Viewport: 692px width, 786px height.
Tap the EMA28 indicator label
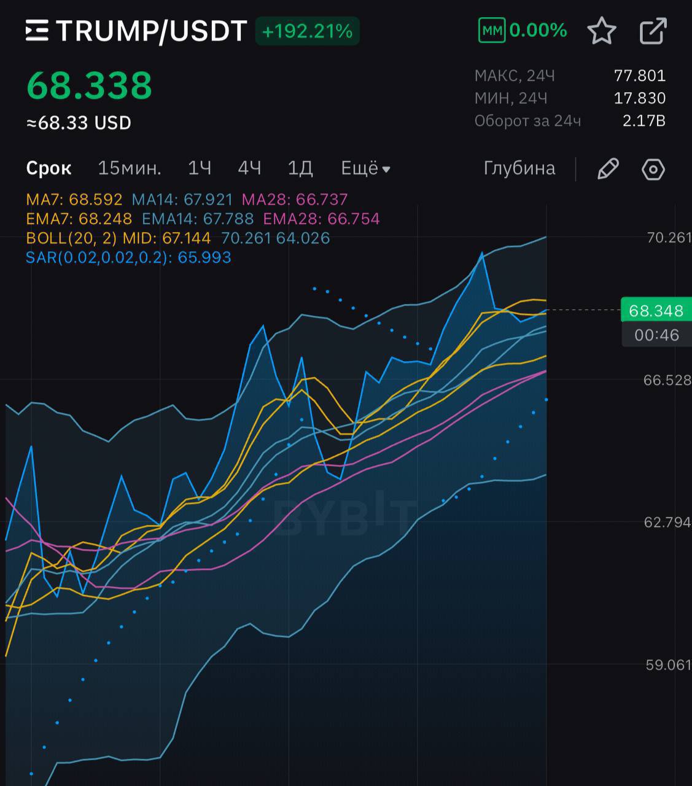tap(321, 219)
